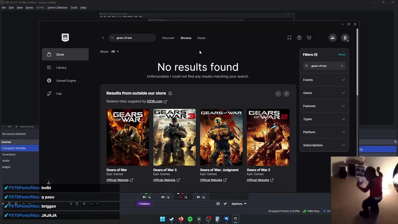The height and width of the screenshot is (224, 398).
Task: Select the Browse tab
Action: [186, 38]
